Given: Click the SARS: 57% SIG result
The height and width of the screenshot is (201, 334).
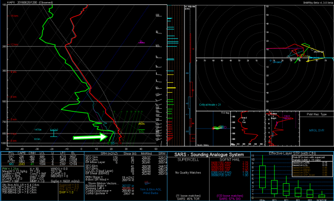Looking at the screenshot, I should coord(230,199).
